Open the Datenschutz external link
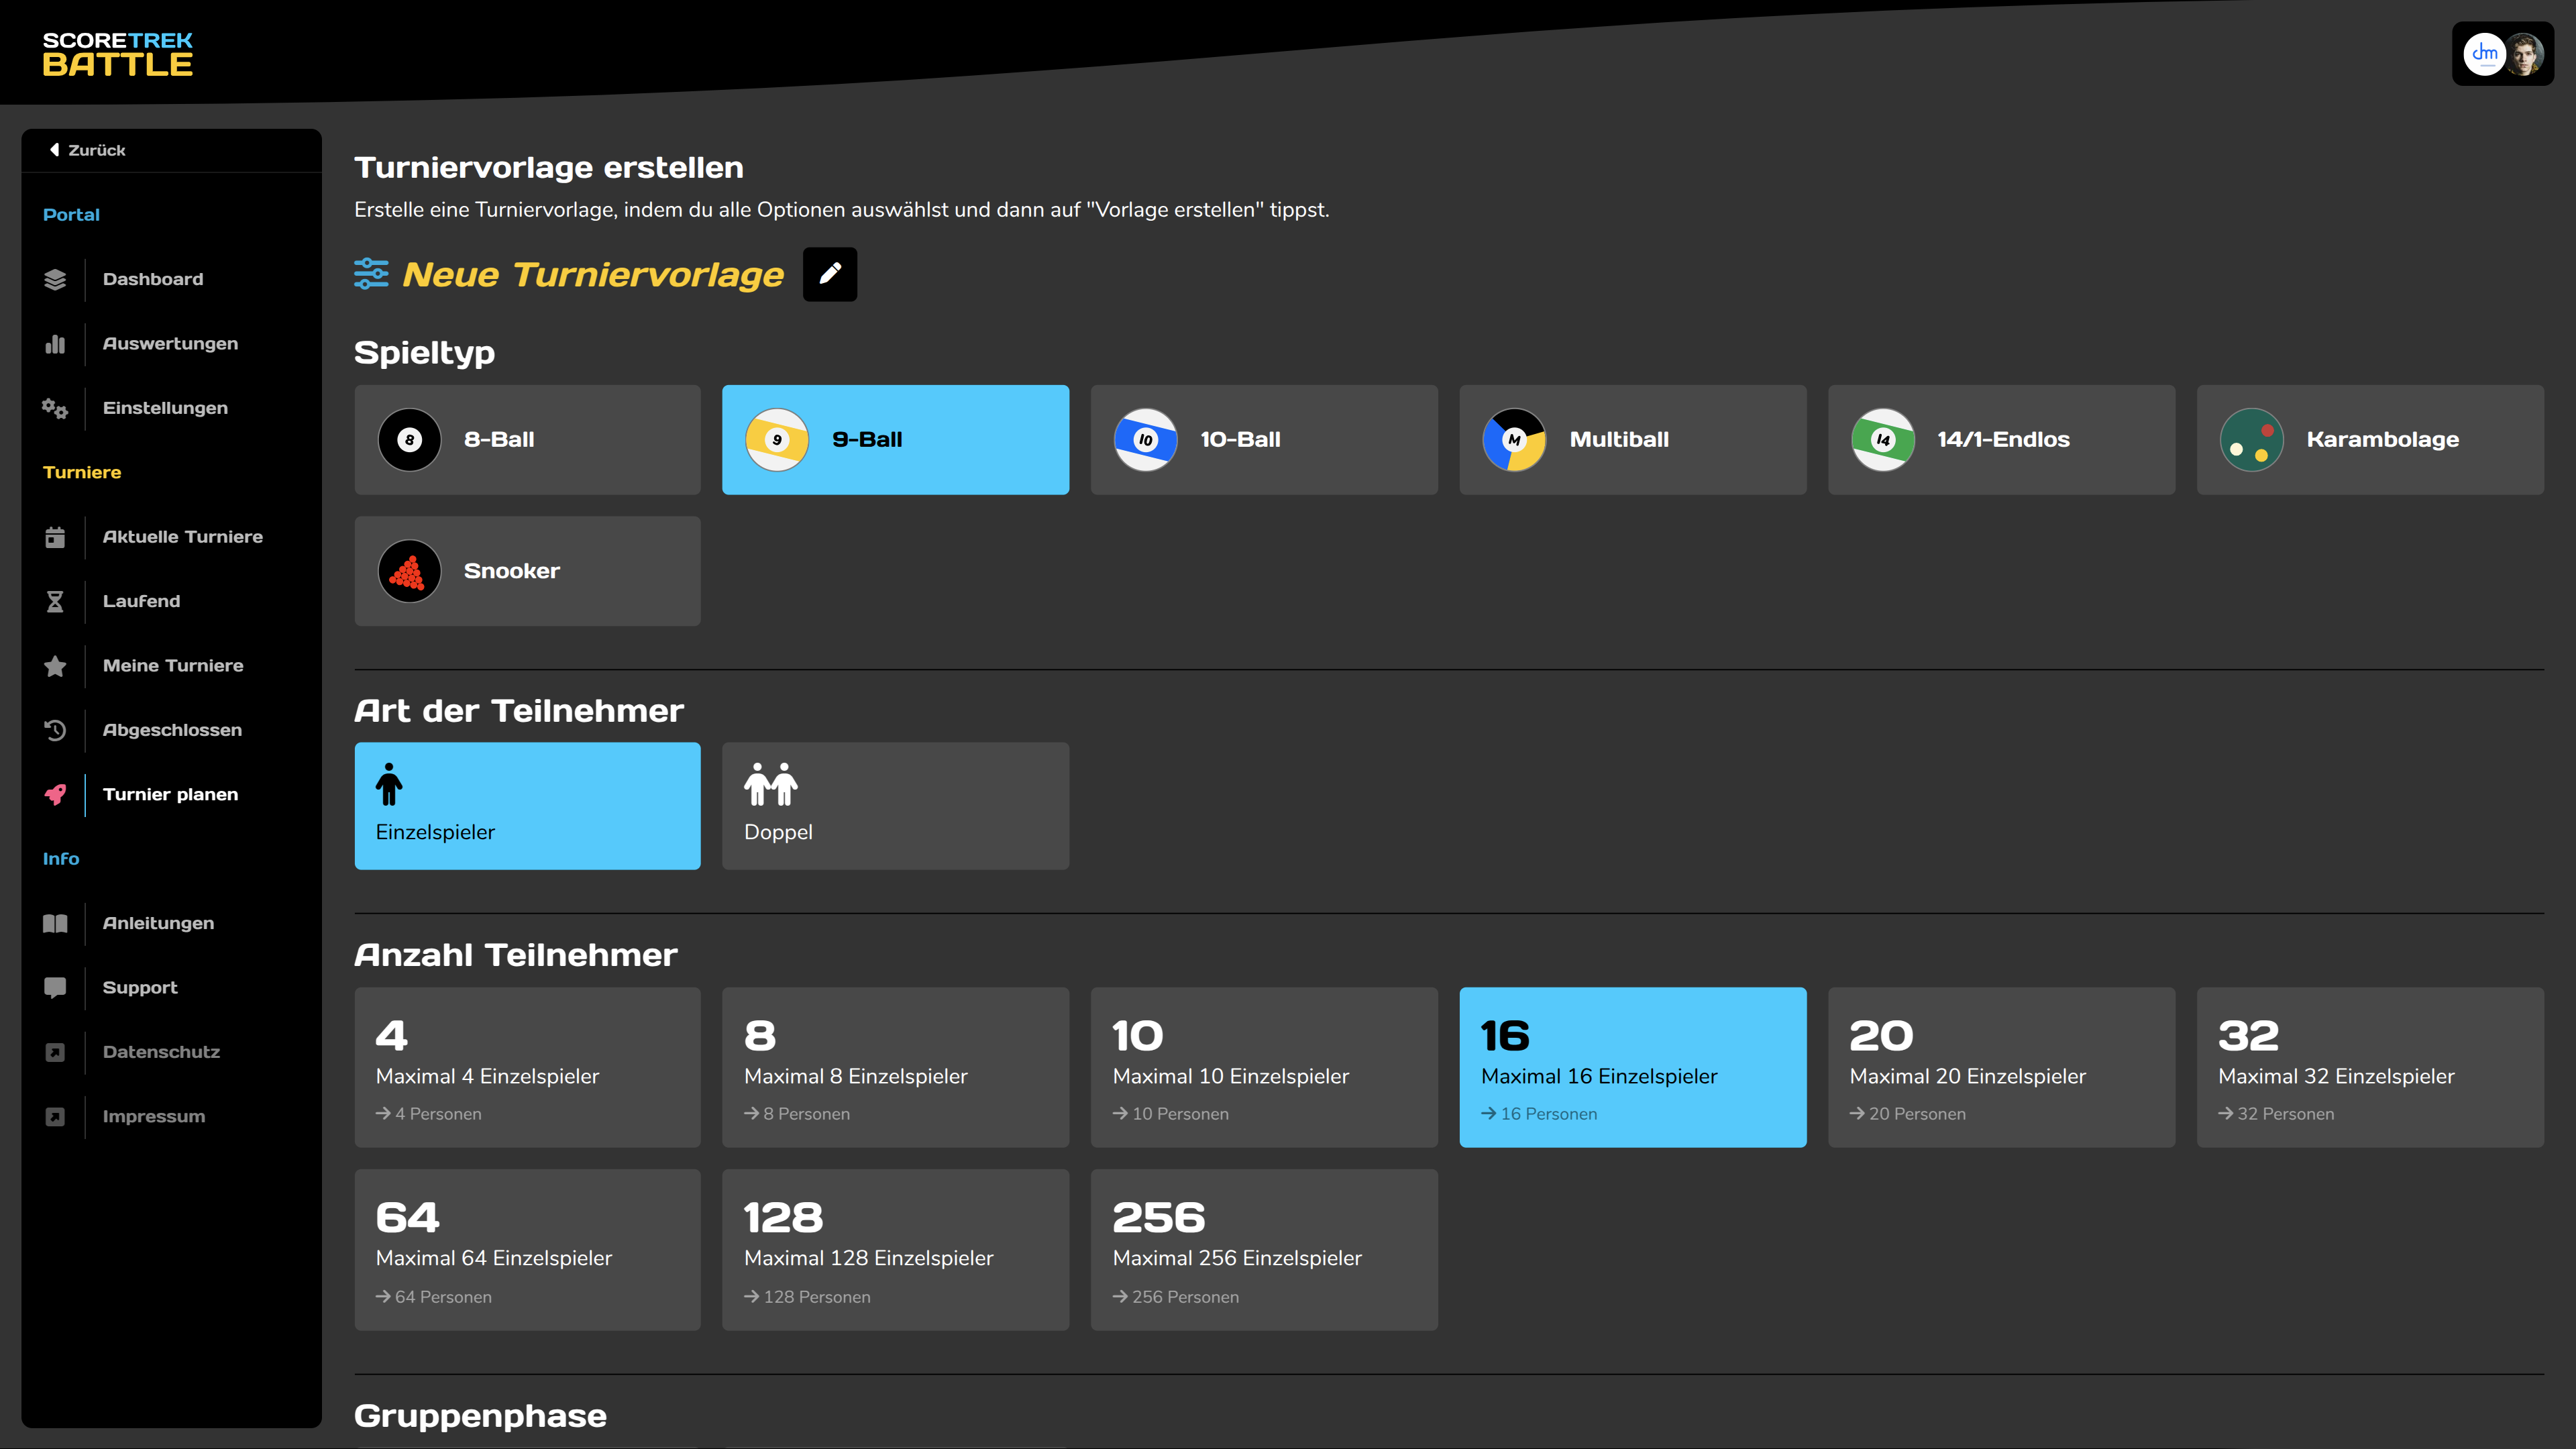This screenshot has width=2576, height=1449. 161,1052
